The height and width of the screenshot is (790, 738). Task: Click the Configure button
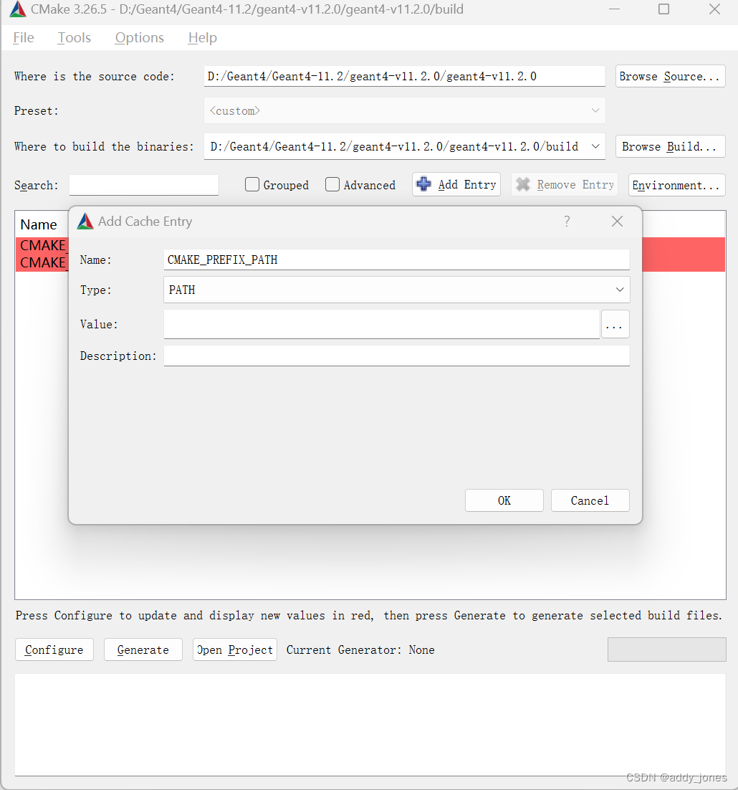pos(54,650)
